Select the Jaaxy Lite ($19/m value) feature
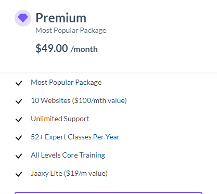Image resolution: width=217 pixels, height=194 pixels. (69, 173)
